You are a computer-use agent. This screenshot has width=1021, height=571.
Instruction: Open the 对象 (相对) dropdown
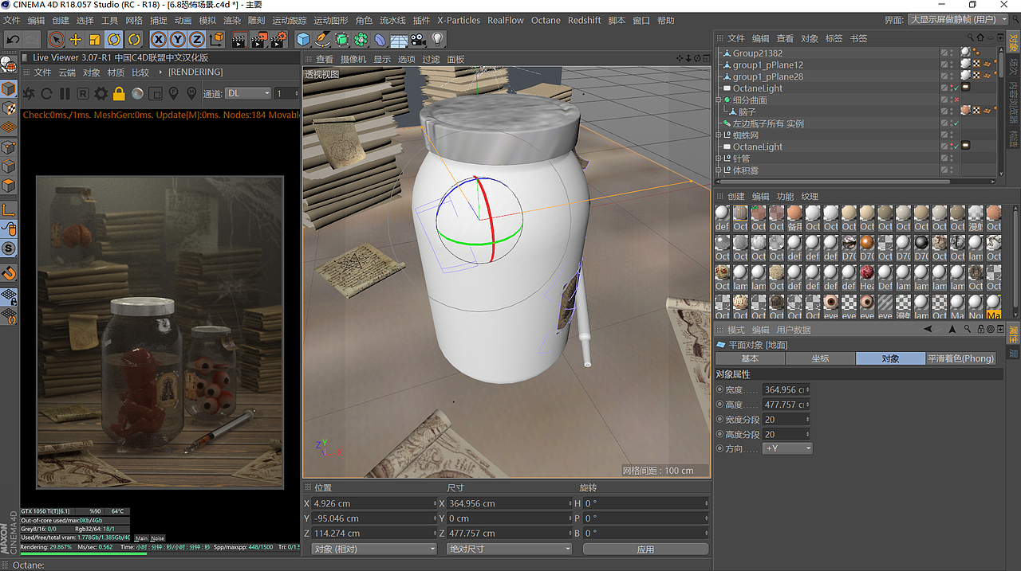(374, 549)
